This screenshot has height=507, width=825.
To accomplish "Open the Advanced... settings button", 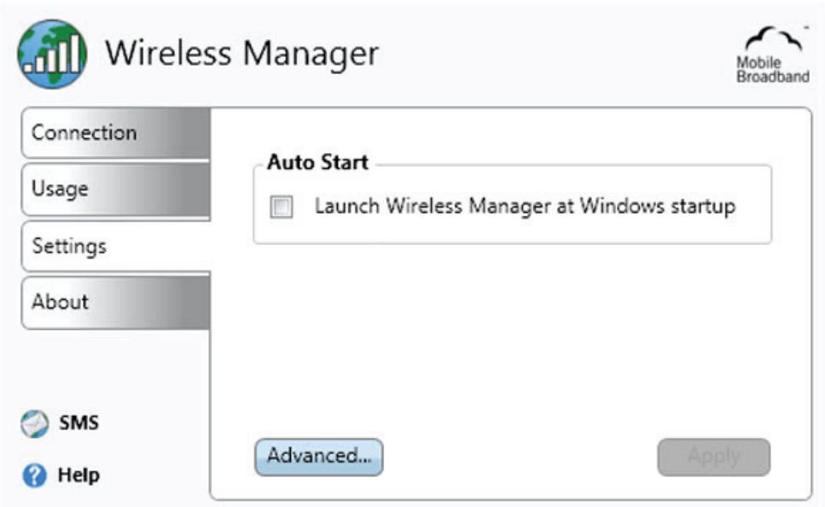I will pos(319,457).
